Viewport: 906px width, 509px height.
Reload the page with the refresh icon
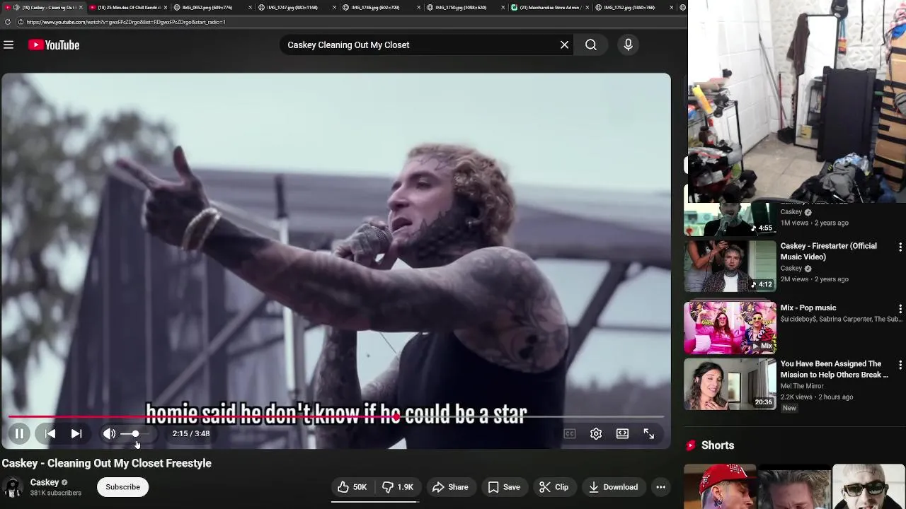[7, 22]
